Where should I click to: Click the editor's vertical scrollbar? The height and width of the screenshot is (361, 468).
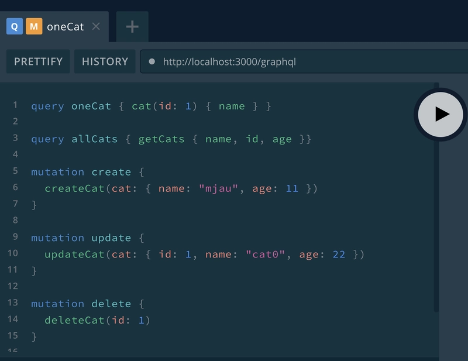point(436,197)
